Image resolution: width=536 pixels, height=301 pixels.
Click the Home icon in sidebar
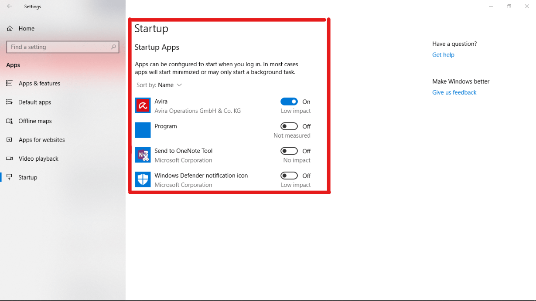10,28
